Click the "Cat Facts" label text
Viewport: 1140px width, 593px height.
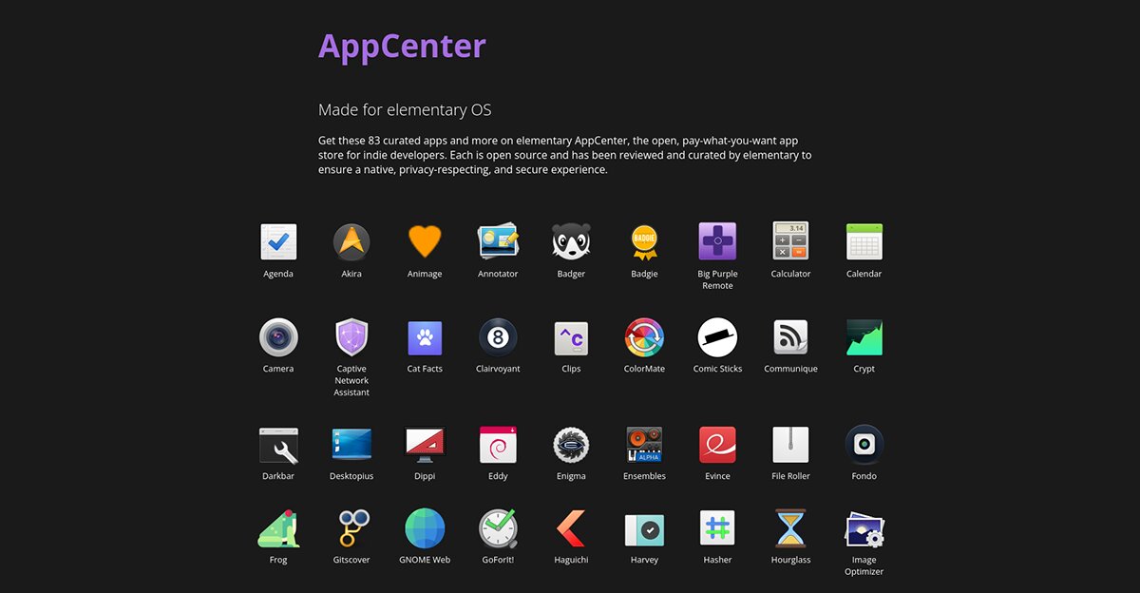[x=425, y=369]
